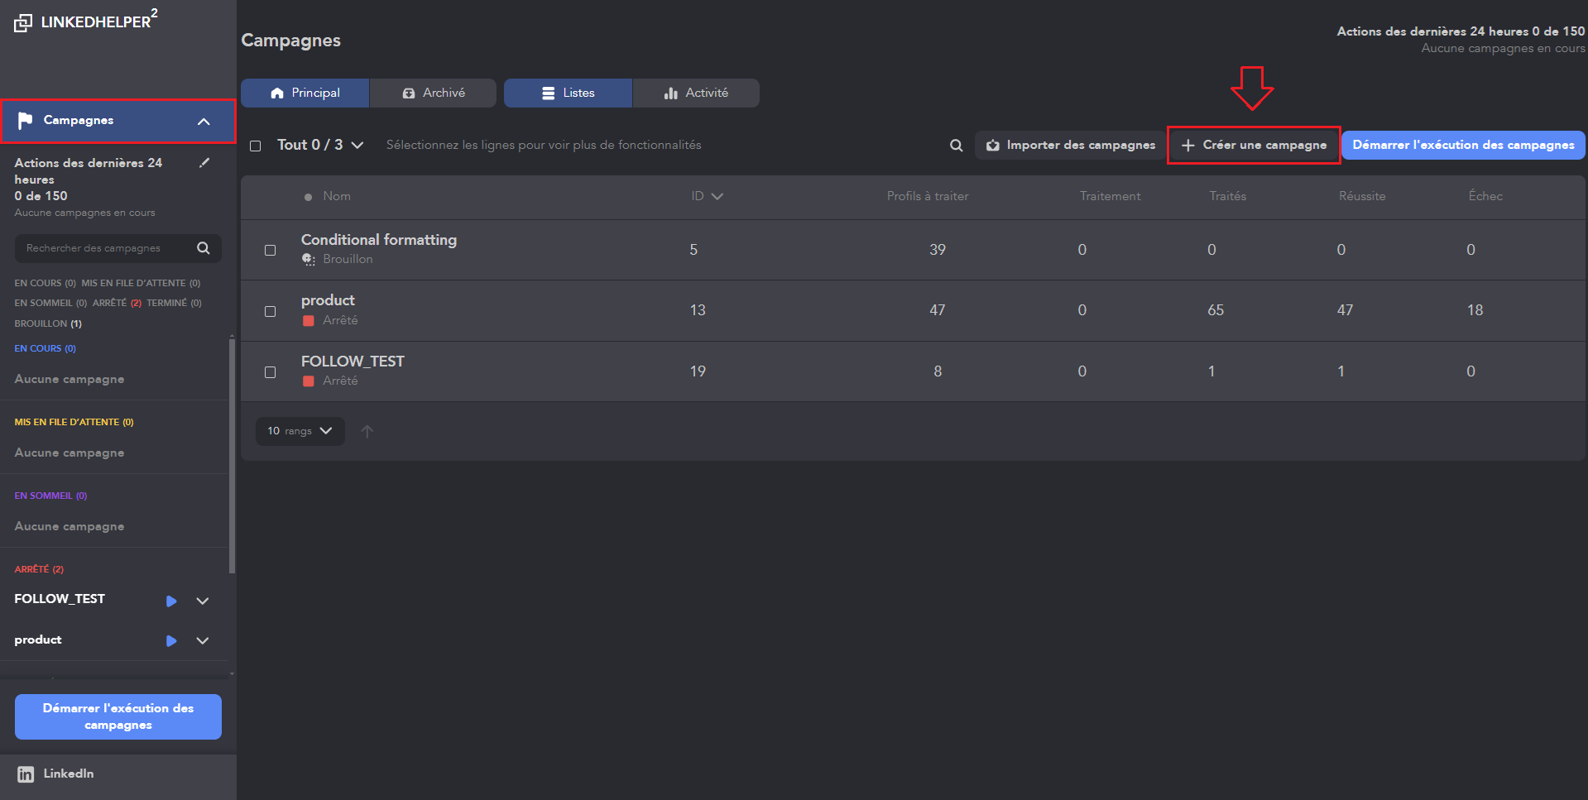Click the sidebar vertical scrollbar
The width and height of the screenshot is (1588, 800).
pos(232,455)
